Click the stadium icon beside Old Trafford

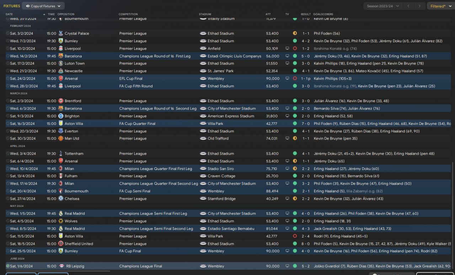click(203, 139)
